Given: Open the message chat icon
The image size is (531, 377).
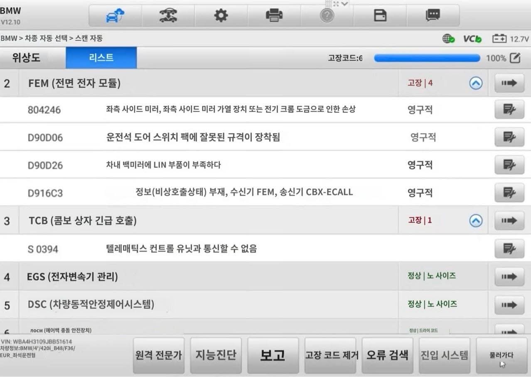Looking at the screenshot, I should pos(433,16).
